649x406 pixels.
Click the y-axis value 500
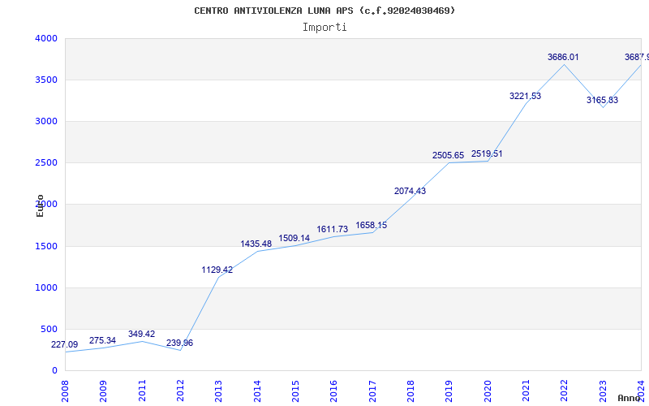pos(49,330)
